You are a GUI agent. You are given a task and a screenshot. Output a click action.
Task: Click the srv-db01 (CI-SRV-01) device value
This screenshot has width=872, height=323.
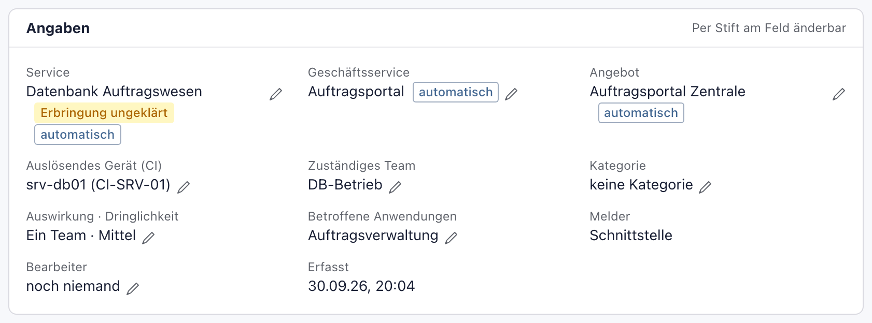click(99, 185)
